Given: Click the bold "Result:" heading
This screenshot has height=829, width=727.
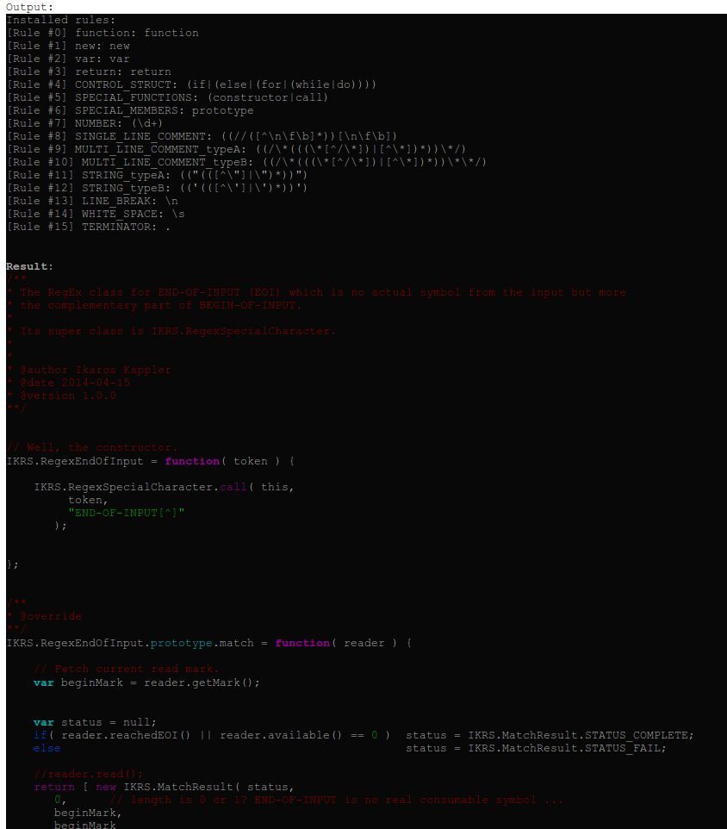Looking at the screenshot, I should point(29,266).
